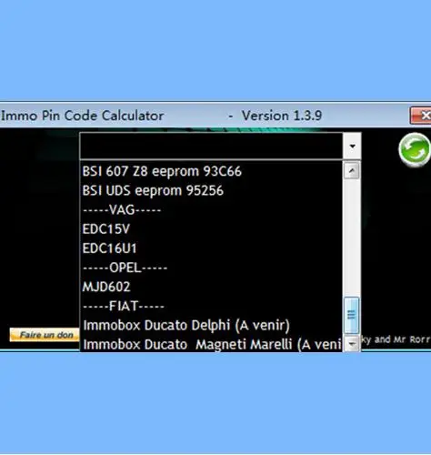Choose the EDC15V entry
This screenshot has height=455, width=431.
point(211,229)
